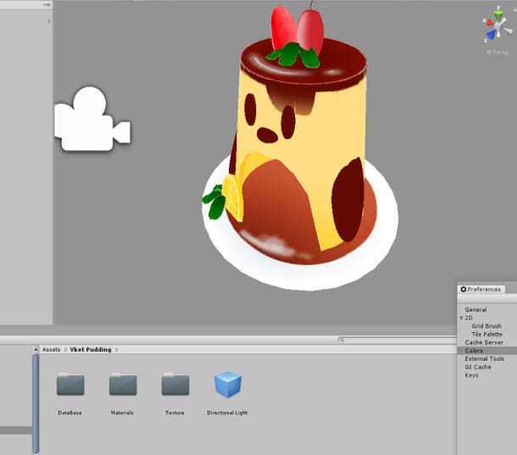Screen dimensions: 517x455
Task: Click the Project panel search field
Action: click(397, 340)
